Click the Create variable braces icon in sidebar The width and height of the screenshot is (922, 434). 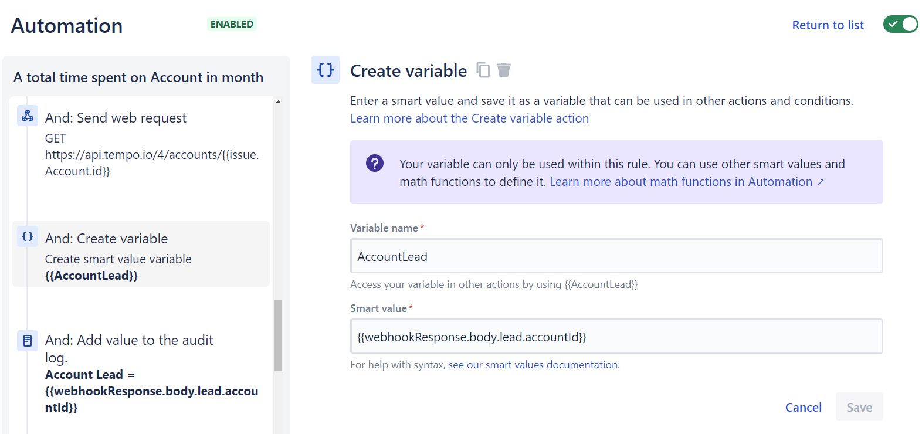[x=28, y=236]
